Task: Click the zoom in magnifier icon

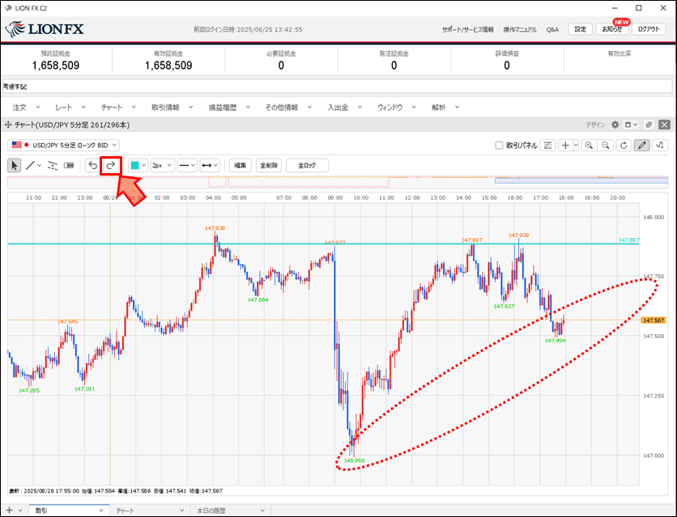Action: [588, 146]
